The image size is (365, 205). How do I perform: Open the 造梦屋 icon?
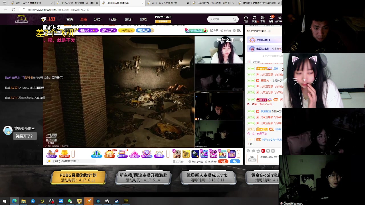click(159, 154)
